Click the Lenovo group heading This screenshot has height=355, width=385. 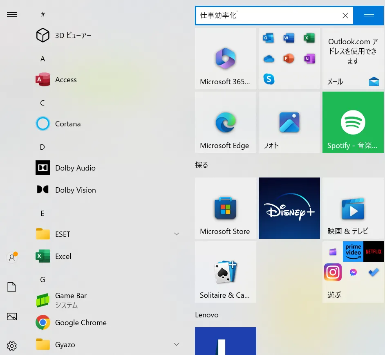(207, 315)
